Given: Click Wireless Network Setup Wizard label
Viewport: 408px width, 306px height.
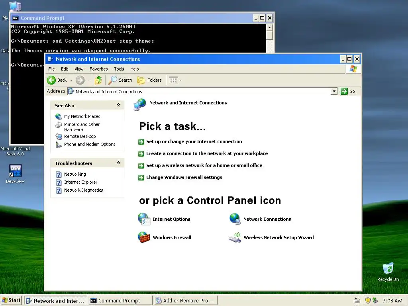Looking at the screenshot, I should (279, 237).
